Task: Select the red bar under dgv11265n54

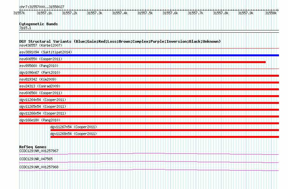Action: (149, 110)
